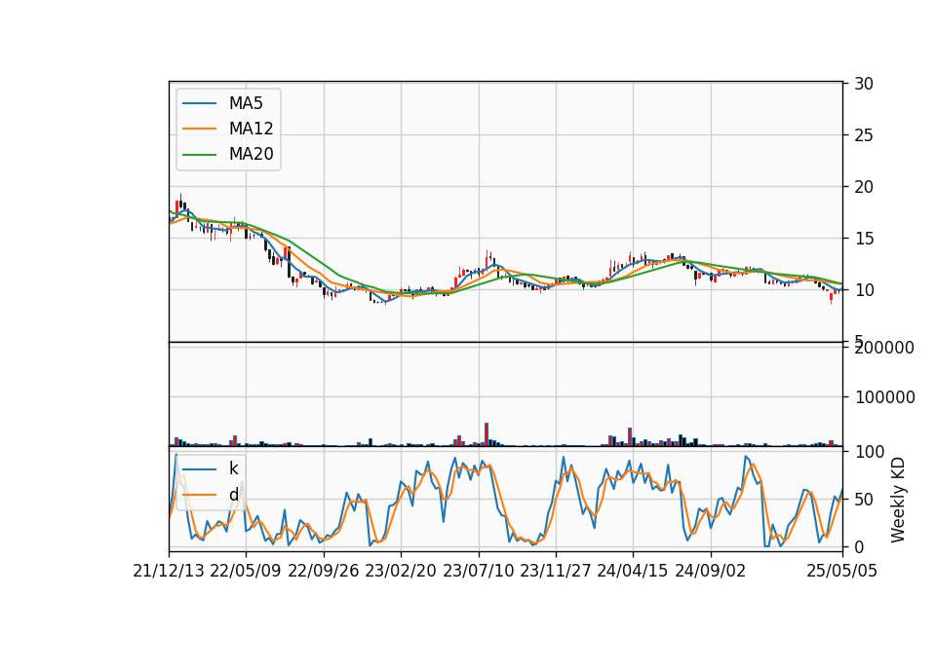The width and height of the screenshot is (936, 672).
Task: Click the volume axis label 200000
Action: click(x=884, y=348)
